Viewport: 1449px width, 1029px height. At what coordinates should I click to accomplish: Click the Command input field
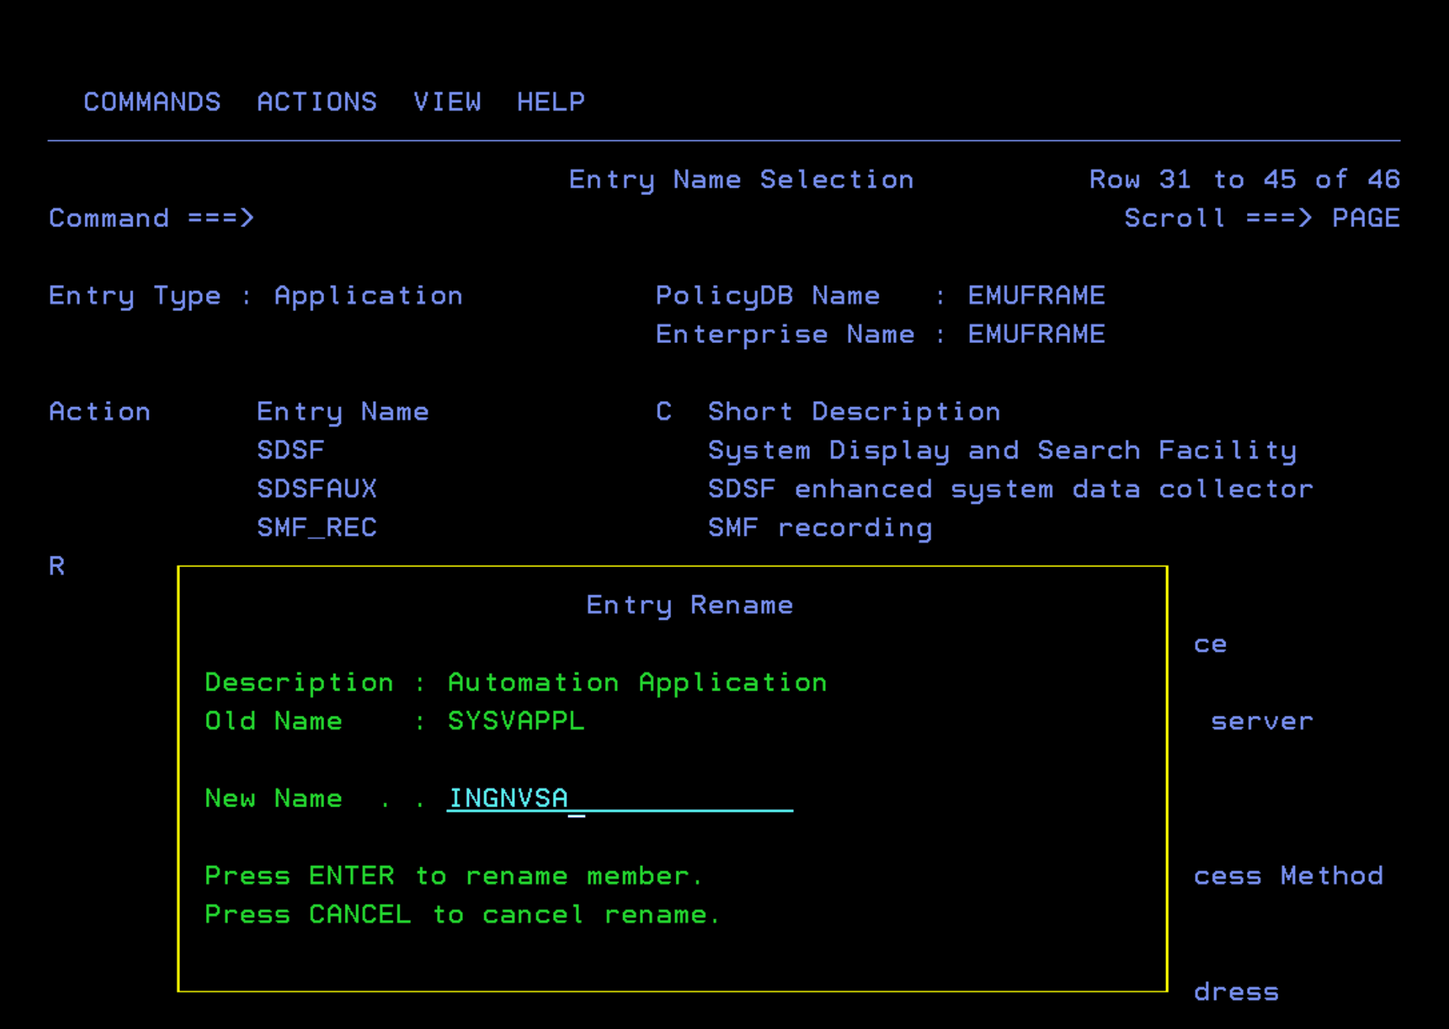tap(610, 219)
